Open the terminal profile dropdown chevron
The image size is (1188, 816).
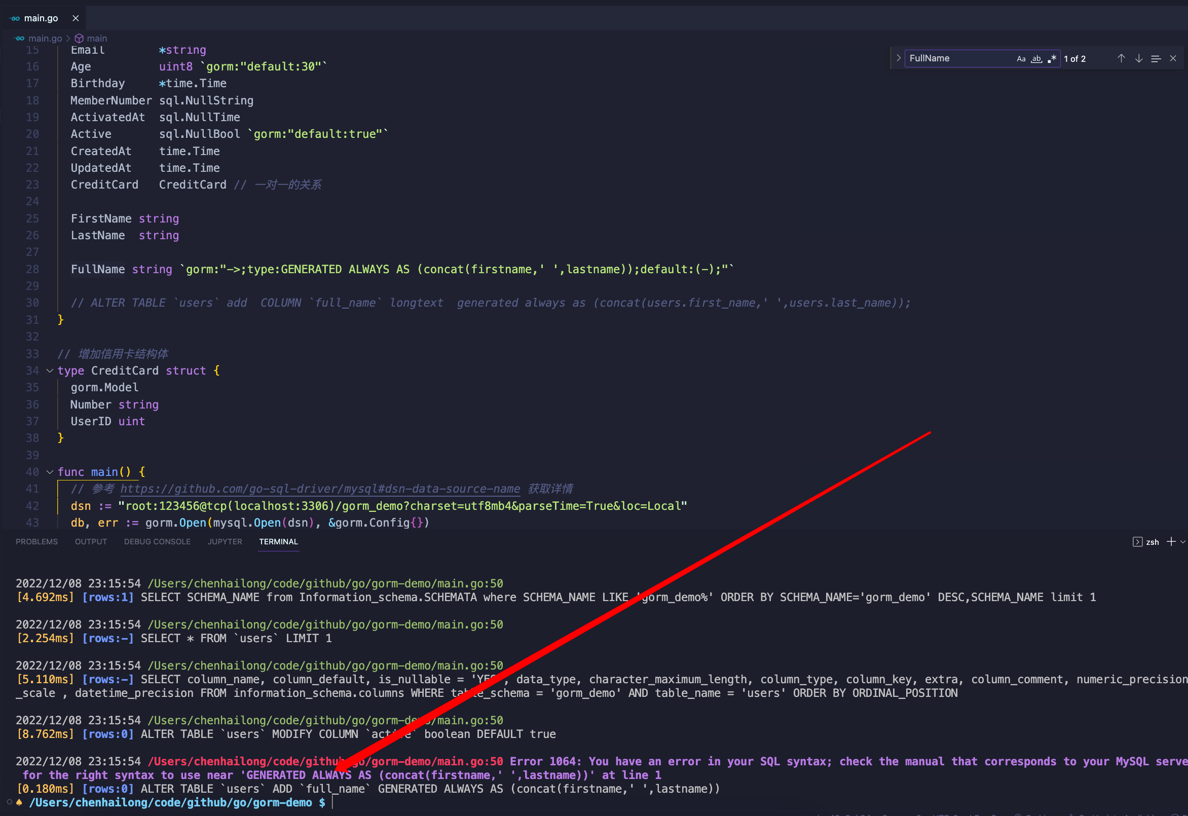click(1182, 541)
